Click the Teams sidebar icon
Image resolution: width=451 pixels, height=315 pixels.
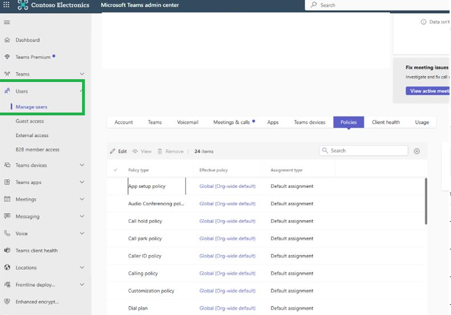7,74
